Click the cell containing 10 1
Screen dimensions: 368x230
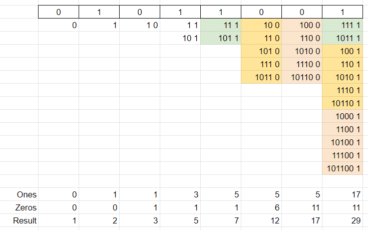(180, 38)
